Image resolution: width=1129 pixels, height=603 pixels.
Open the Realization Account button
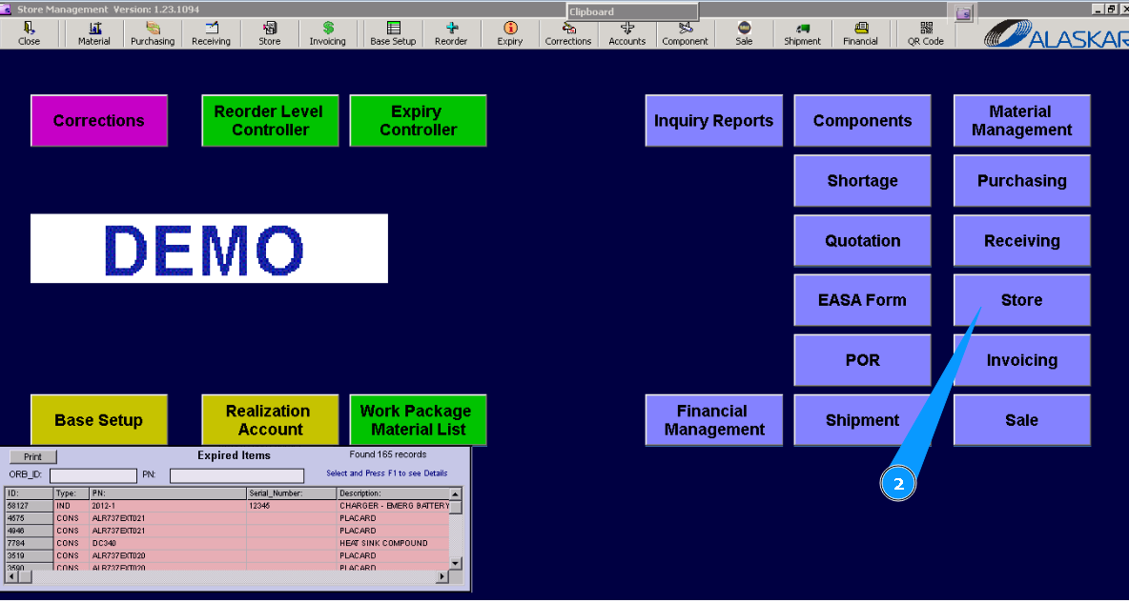coord(270,420)
